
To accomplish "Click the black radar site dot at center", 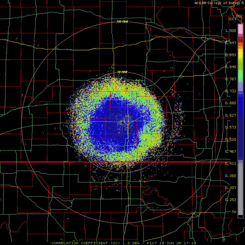I will (x=122, y=123).
